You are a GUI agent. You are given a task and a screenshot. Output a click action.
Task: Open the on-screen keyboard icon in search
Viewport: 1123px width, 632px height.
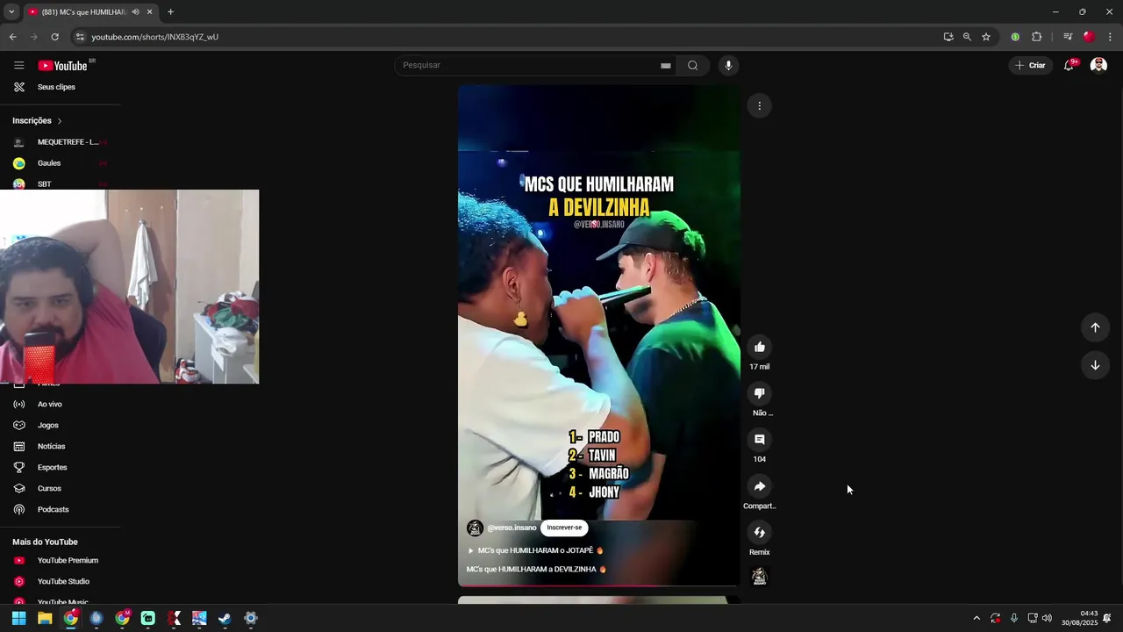pyautogui.click(x=666, y=66)
